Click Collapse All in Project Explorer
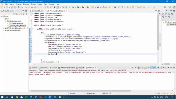This screenshot has width=176, height=99. click(x=14, y=14)
